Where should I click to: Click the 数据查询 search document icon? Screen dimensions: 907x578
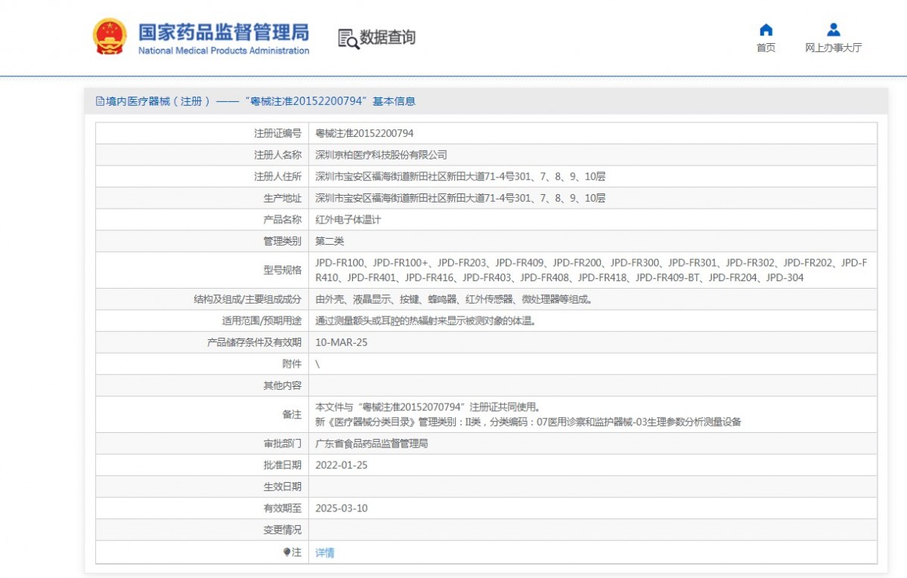tap(348, 38)
